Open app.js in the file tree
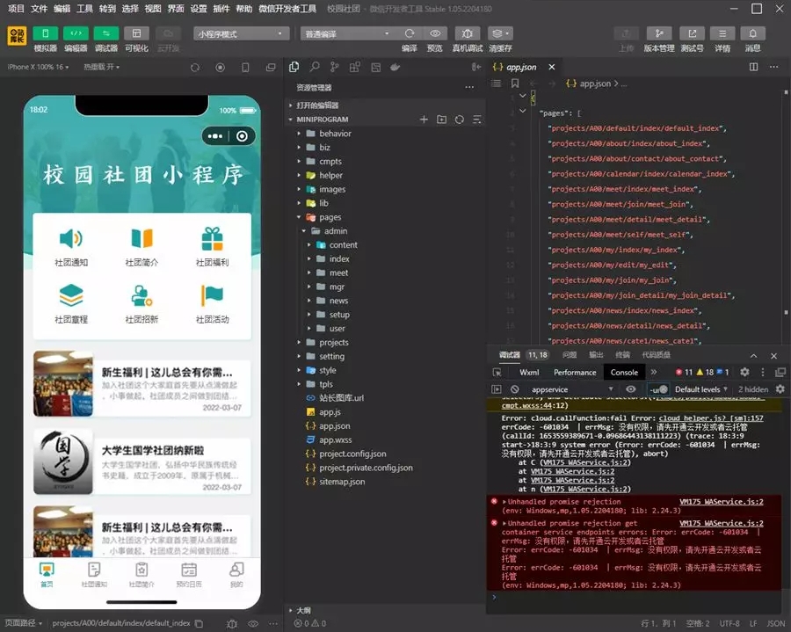The width and height of the screenshot is (791, 632). tap(329, 411)
